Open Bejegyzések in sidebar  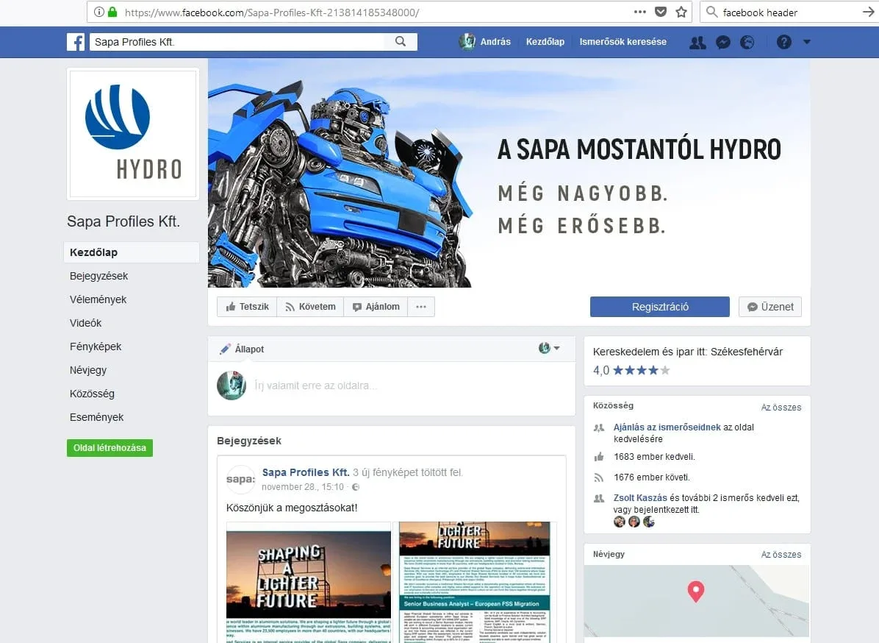point(98,276)
